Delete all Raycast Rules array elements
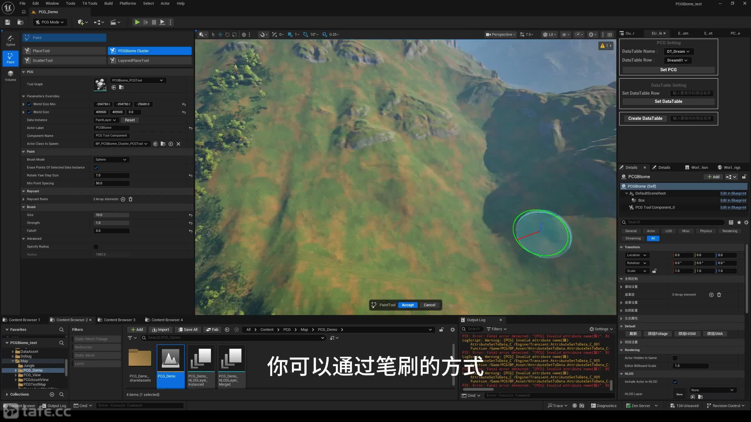This screenshot has width=751, height=422. tap(131, 199)
